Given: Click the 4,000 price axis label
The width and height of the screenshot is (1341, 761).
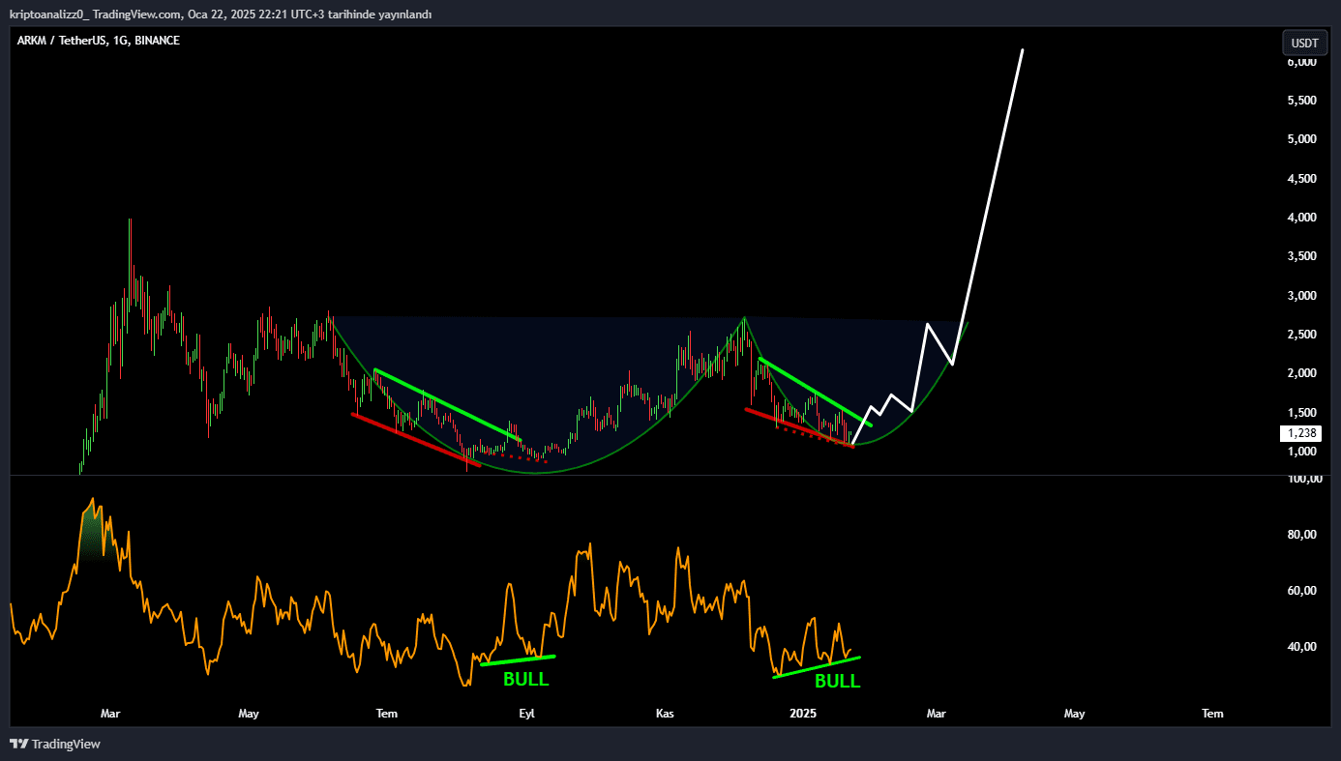Looking at the screenshot, I should point(1301,218).
